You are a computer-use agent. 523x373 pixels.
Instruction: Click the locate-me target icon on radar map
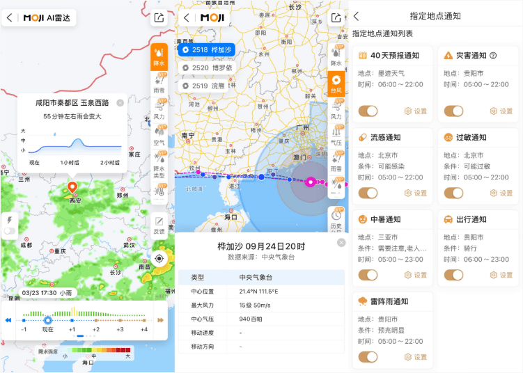click(159, 259)
